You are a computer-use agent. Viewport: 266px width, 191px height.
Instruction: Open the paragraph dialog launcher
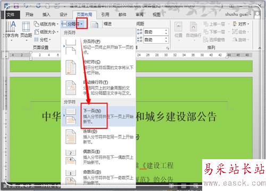(x=168, y=48)
